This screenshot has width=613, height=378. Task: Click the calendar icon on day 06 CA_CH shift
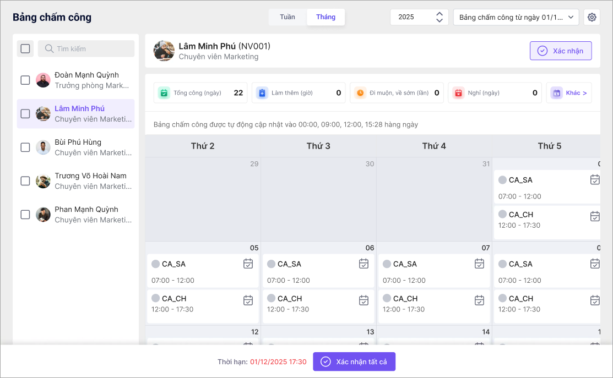point(364,300)
